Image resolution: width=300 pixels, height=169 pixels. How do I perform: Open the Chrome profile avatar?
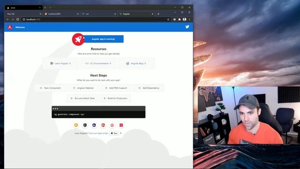[184, 19]
